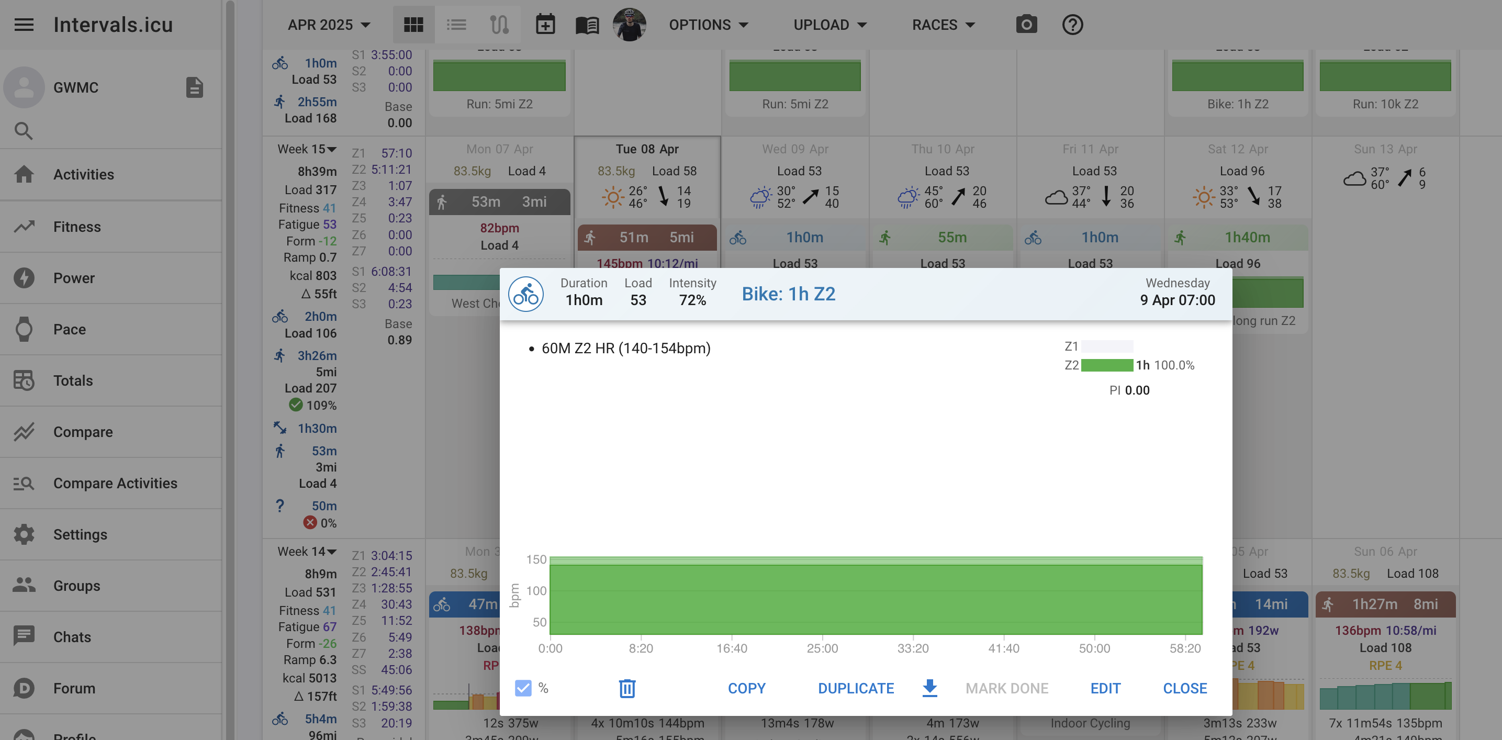
Task: Open the Sat 12 Apr 1h40m planned run
Action: click(1237, 238)
